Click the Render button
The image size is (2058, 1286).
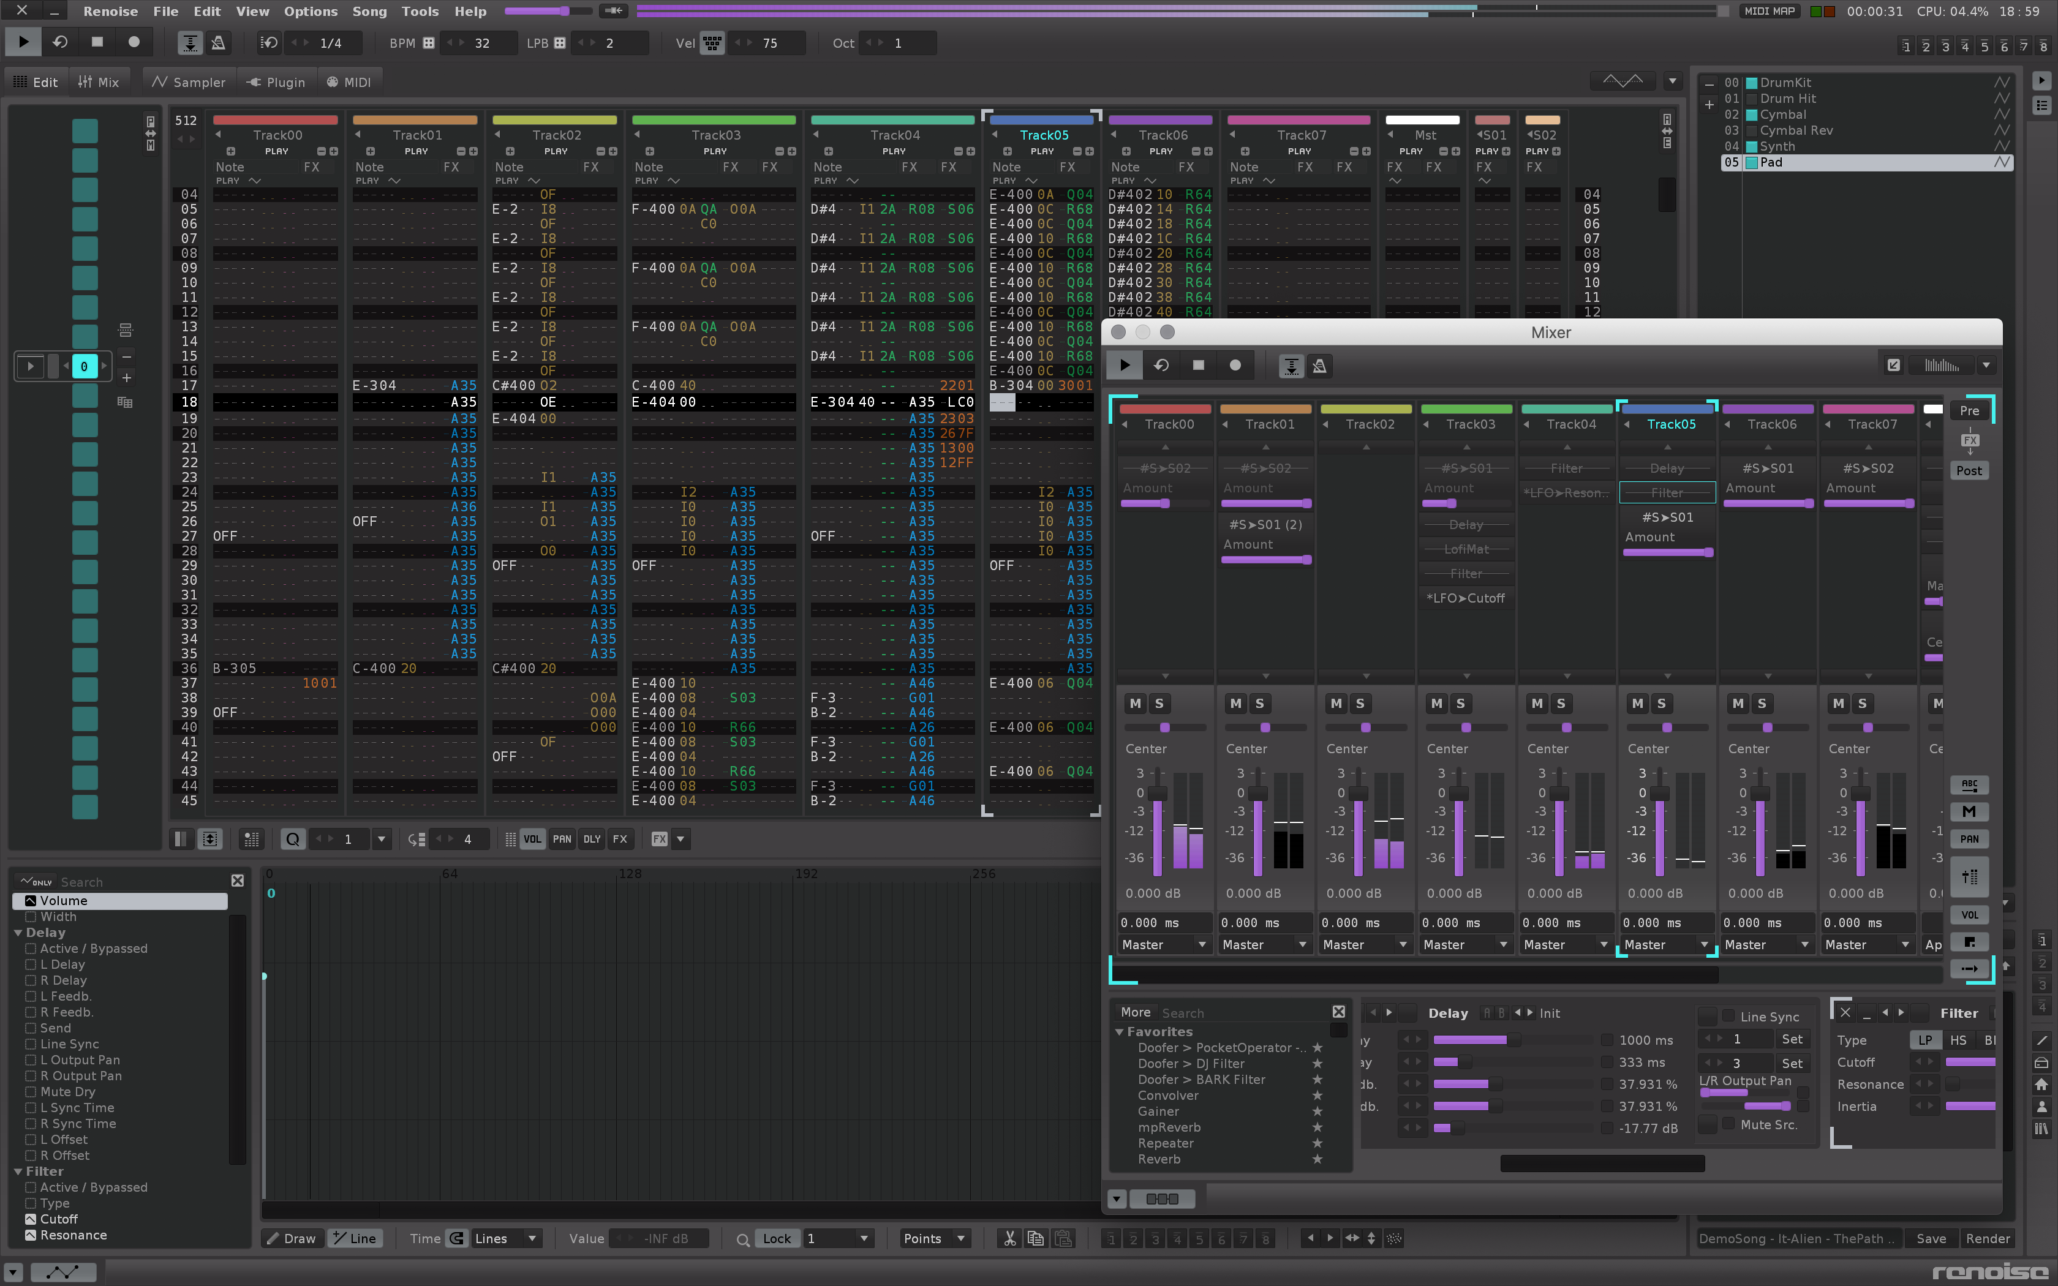point(1988,1238)
